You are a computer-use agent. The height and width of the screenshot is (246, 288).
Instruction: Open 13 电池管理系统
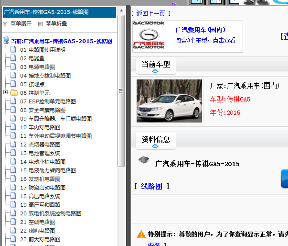(x=40, y=153)
